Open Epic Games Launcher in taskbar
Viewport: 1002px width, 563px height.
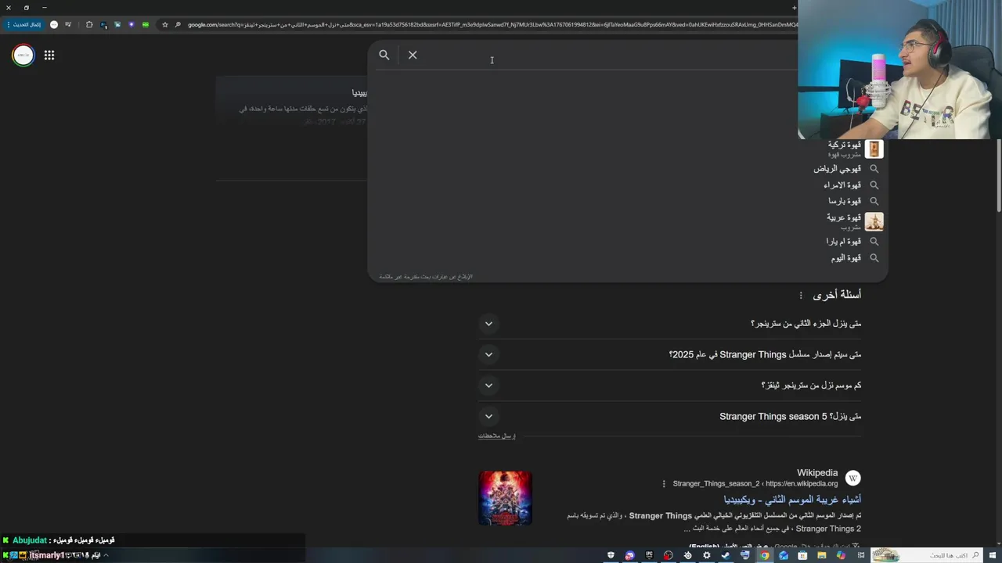pos(649,555)
